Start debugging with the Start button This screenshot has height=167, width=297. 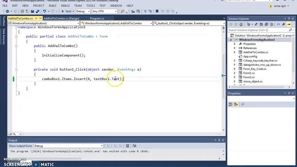coord(66,11)
